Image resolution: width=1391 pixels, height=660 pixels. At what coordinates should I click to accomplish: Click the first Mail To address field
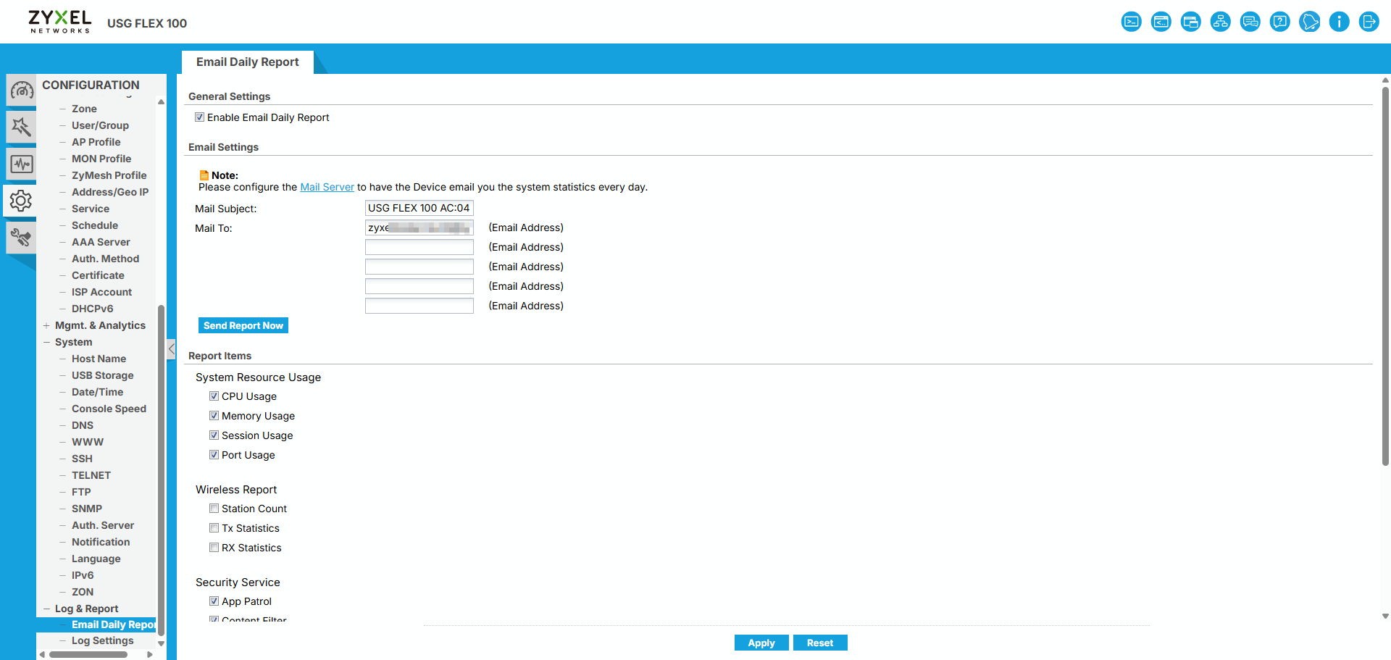tap(419, 227)
